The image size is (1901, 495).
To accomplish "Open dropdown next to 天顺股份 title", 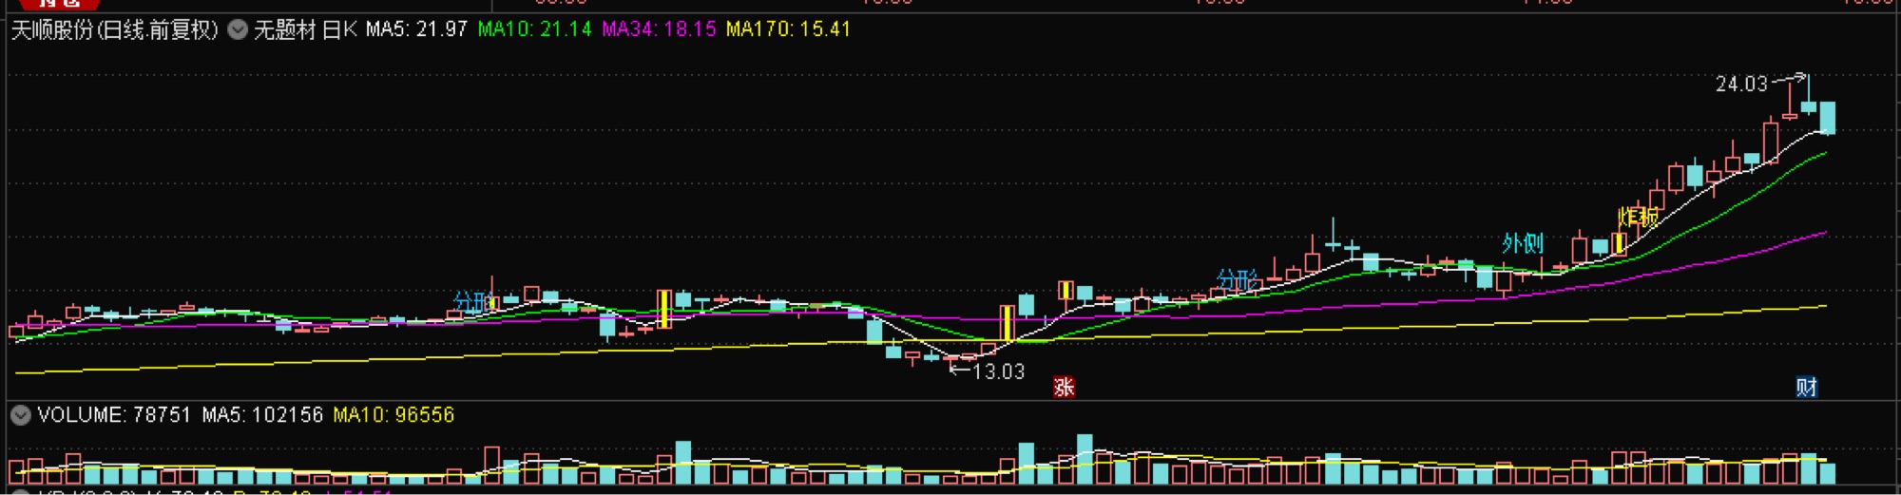I will click(x=238, y=29).
